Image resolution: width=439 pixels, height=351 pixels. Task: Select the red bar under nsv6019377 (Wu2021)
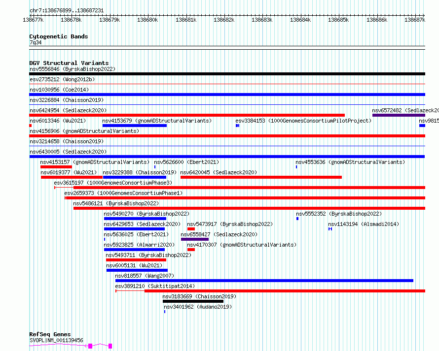(x=72, y=177)
